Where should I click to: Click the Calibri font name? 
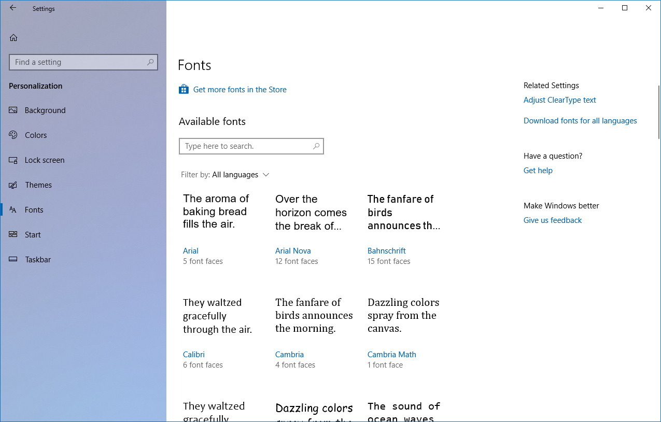click(x=194, y=355)
